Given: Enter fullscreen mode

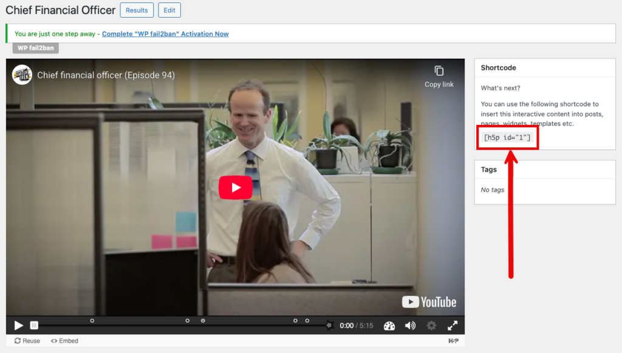Looking at the screenshot, I should [453, 326].
